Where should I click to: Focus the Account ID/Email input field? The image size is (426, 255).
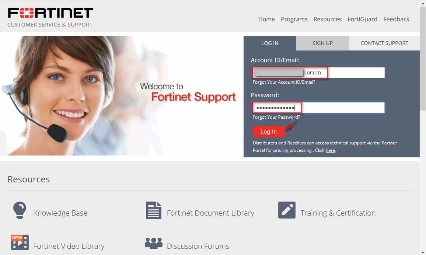pos(318,73)
